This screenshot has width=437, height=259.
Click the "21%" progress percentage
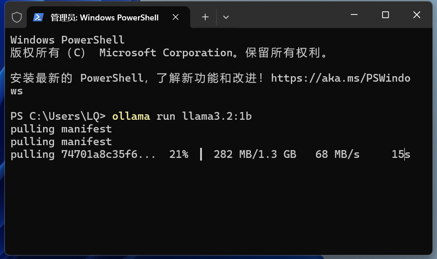(178, 154)
